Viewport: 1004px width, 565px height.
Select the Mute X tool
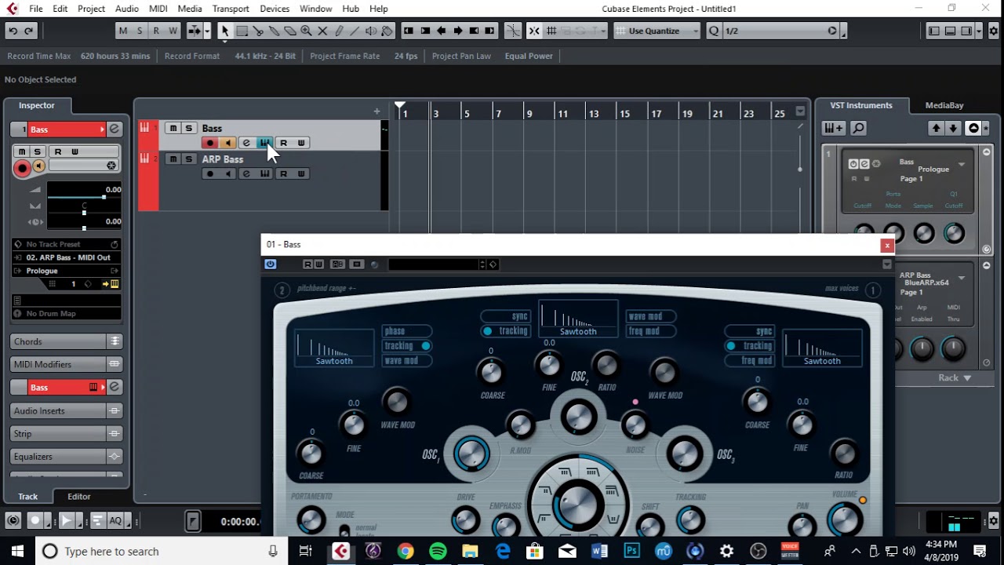coord(322,31)
